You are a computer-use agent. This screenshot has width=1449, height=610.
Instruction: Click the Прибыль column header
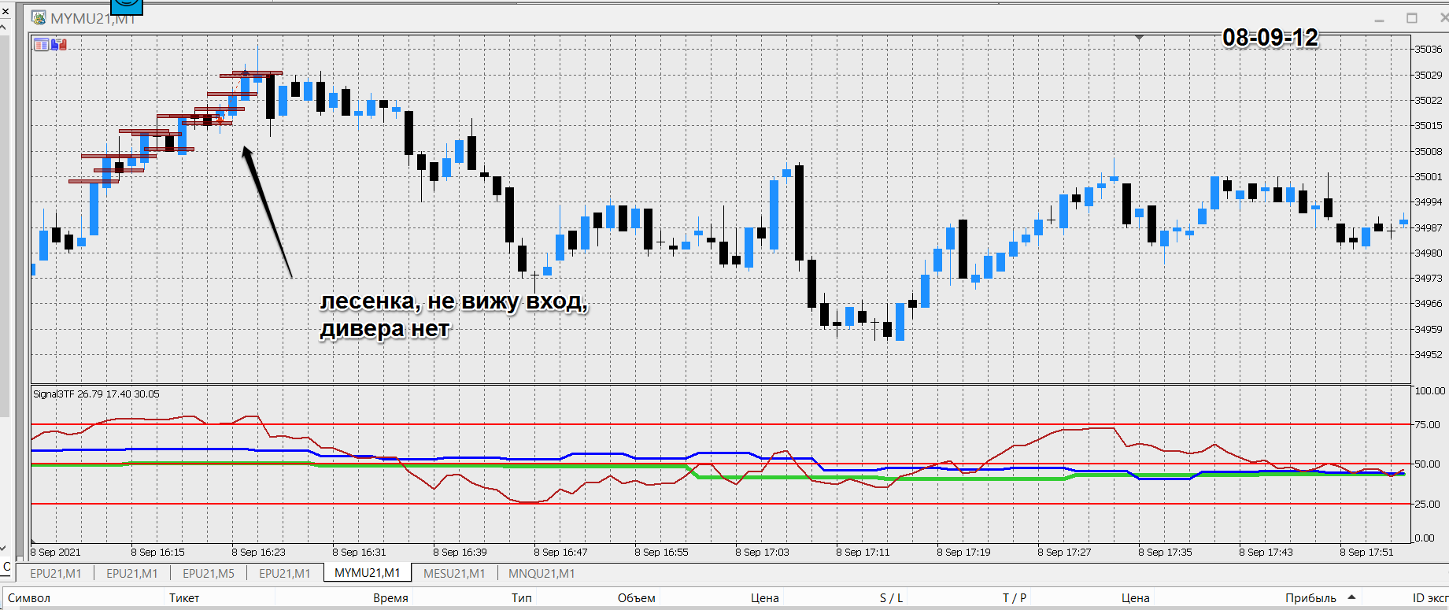(1310, 598)
